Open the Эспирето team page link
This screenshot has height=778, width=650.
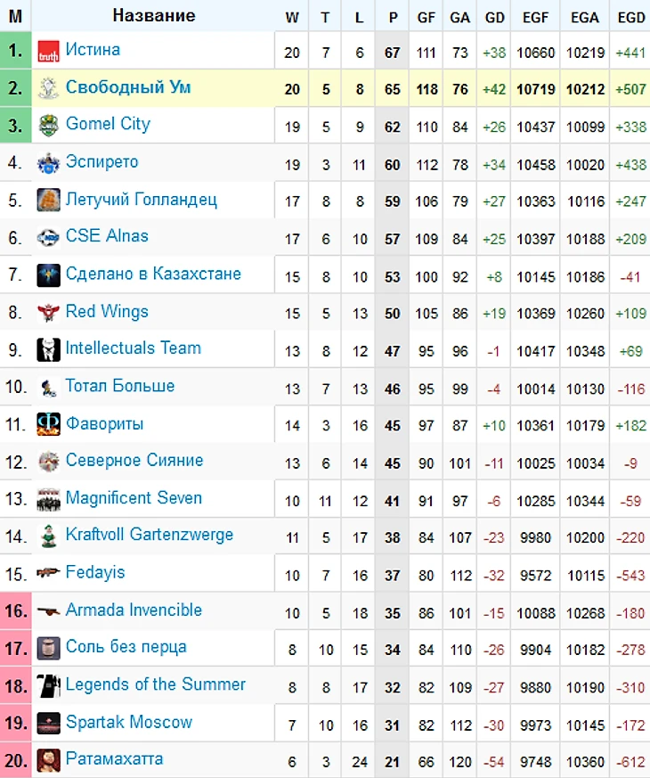click(102, 162)
